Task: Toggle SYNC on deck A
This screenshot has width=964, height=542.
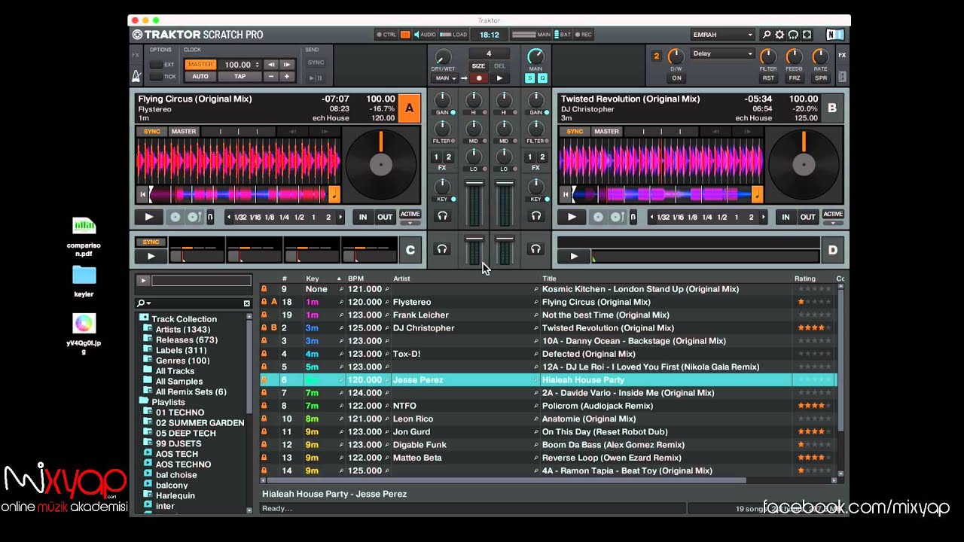Action: [x=152, y=132]
